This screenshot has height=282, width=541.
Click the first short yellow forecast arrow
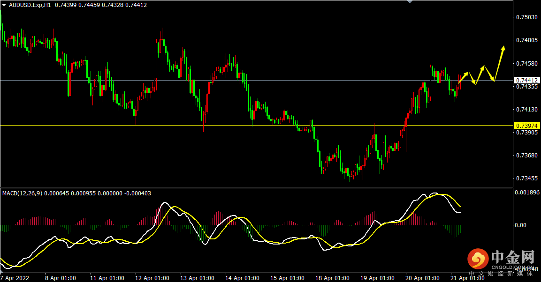click(463, 78)
